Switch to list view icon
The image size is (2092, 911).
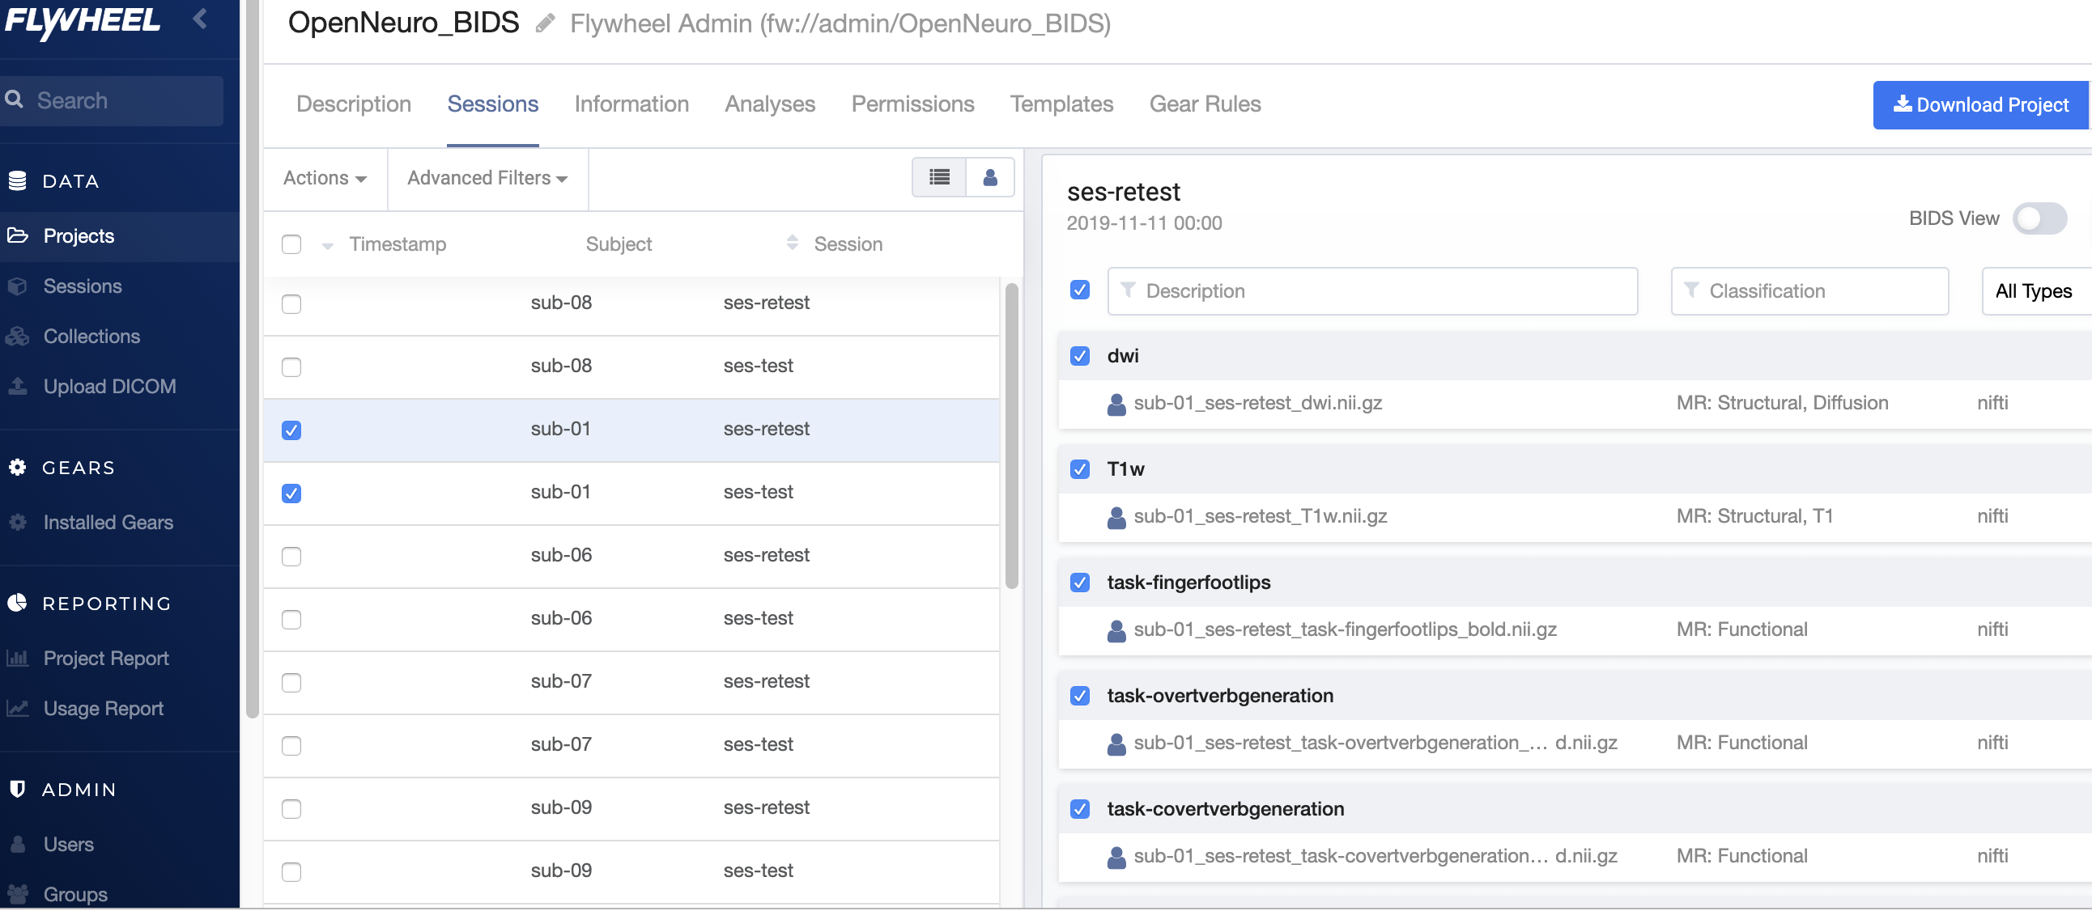939,177
